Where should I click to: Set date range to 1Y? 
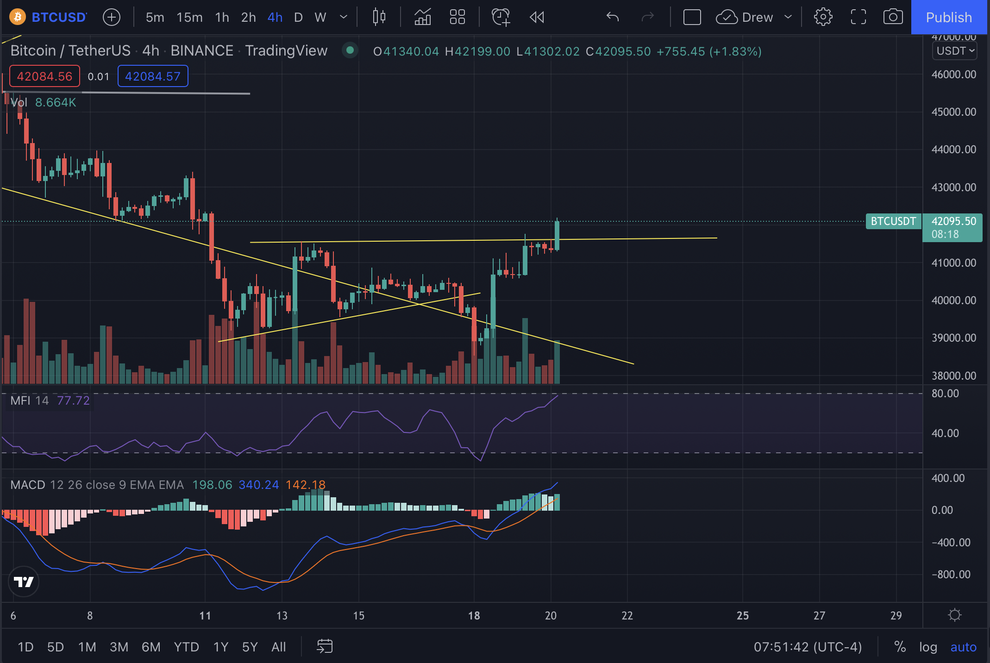(221, 647)
